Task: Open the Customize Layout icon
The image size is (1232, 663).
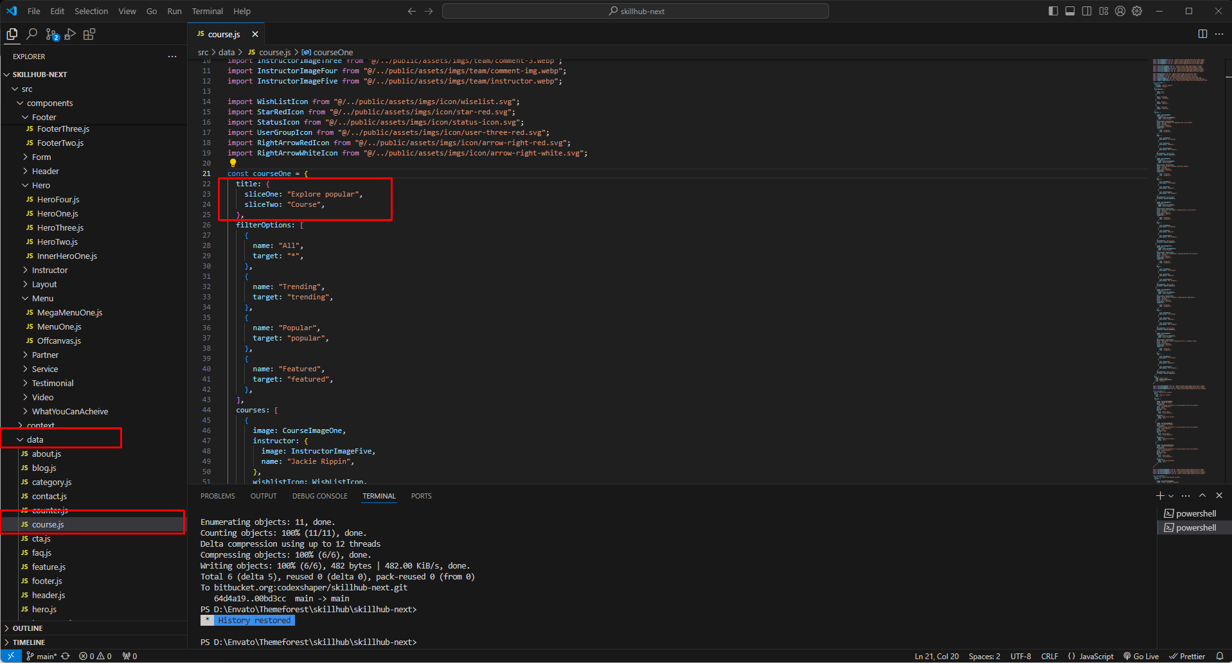Action: 1103,11
